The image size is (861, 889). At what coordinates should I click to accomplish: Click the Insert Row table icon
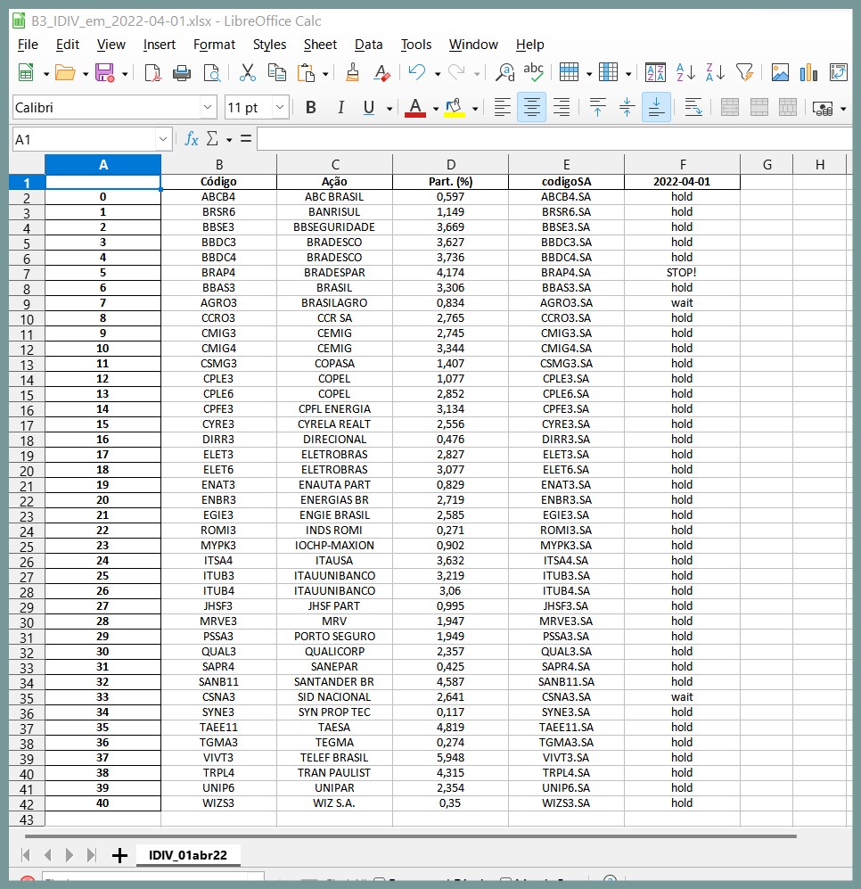pyautogui.click(x=569, y=72)
